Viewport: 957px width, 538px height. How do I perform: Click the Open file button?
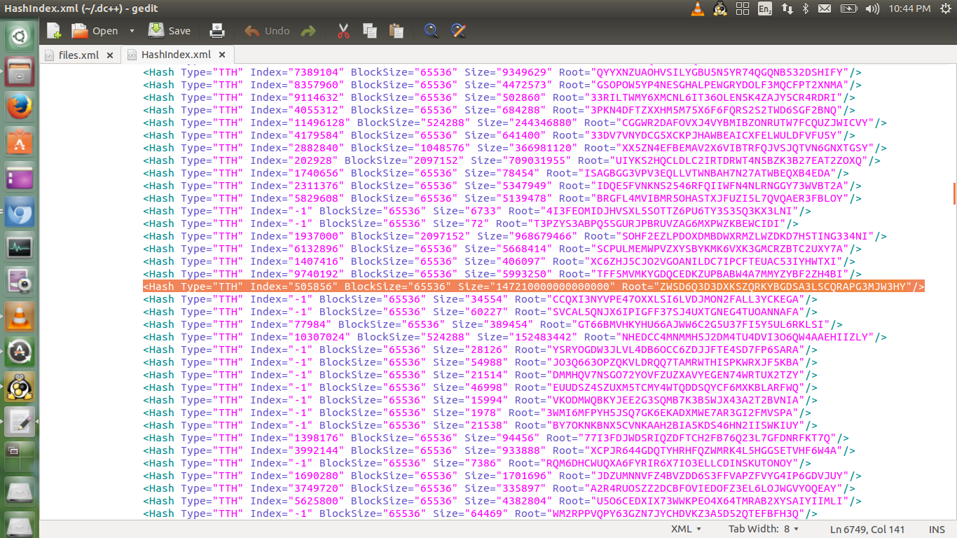point(95,31)
